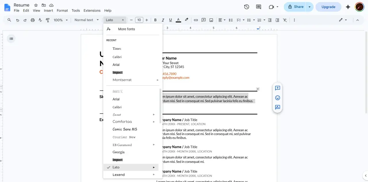Open the Normal text style dropdown

pyautogui.click(x=86, y=20)
